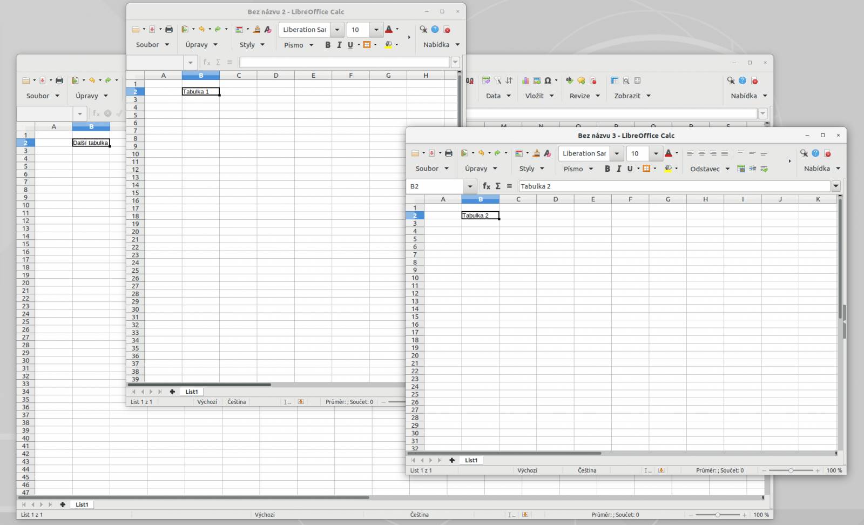Open Odstavec dropdown in Bez názvu 3
This screenshot has width=864, height=525.
click(710, 169)
